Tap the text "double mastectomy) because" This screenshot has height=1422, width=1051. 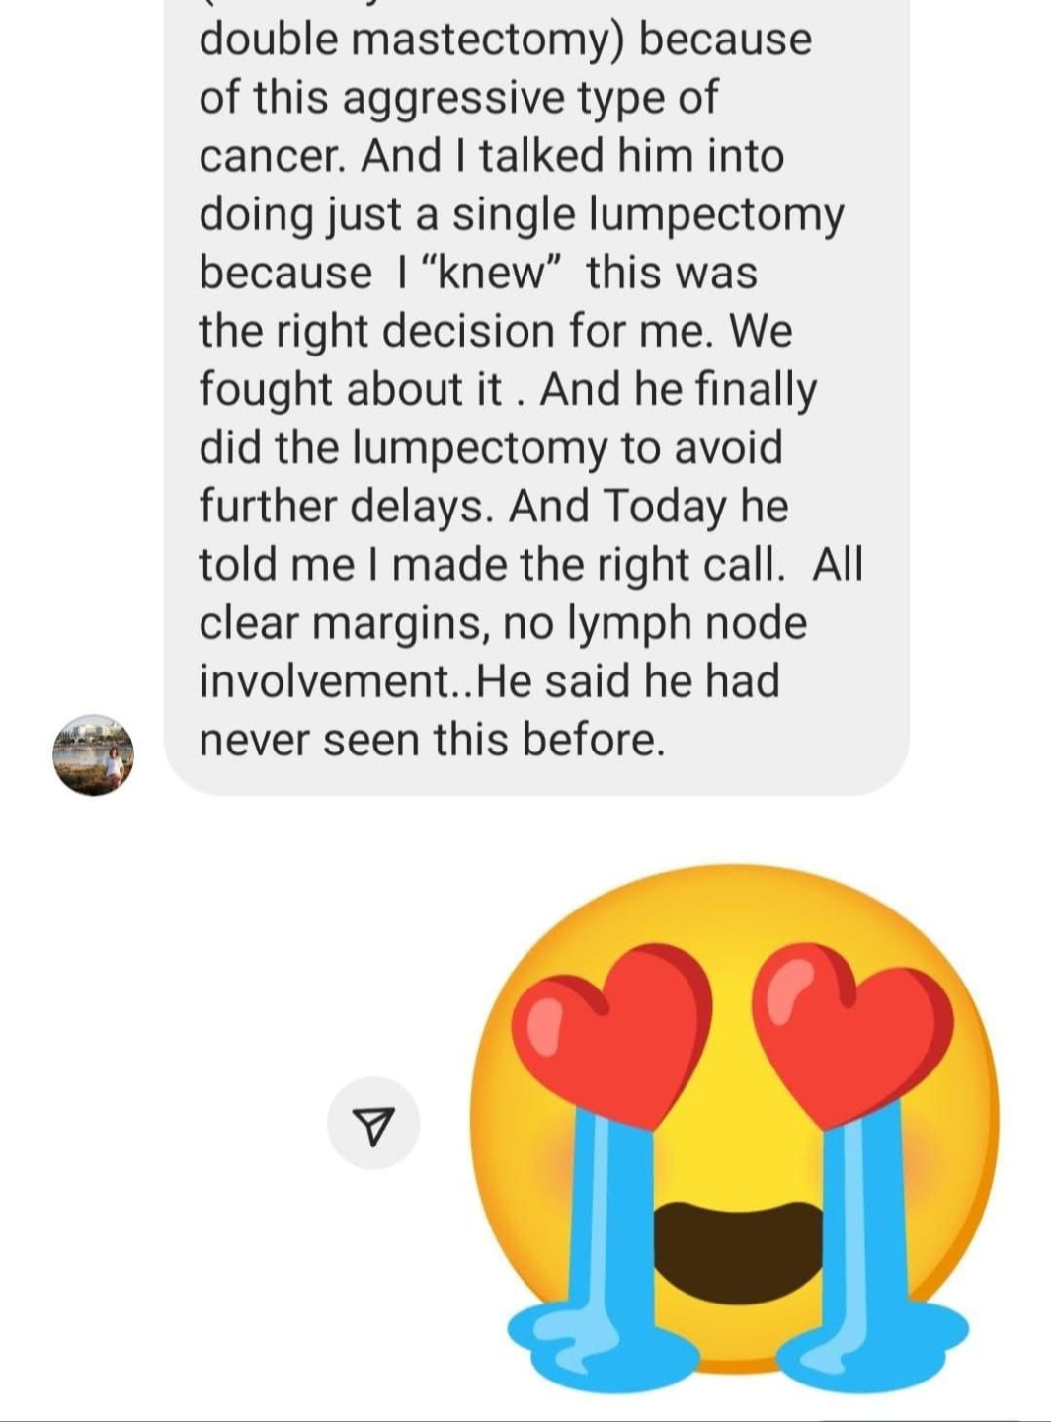pos(506,40)
